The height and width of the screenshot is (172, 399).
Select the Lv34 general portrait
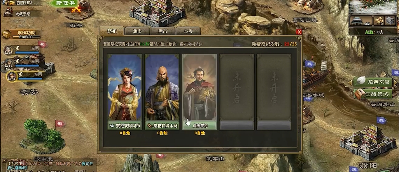point(12,76)
